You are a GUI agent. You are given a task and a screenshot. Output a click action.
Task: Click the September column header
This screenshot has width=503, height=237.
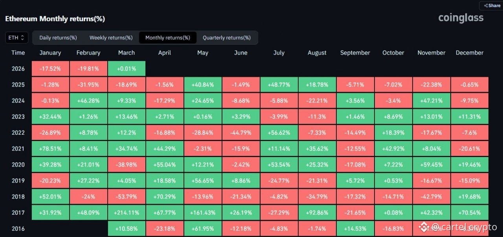click(x=355, y=52)
